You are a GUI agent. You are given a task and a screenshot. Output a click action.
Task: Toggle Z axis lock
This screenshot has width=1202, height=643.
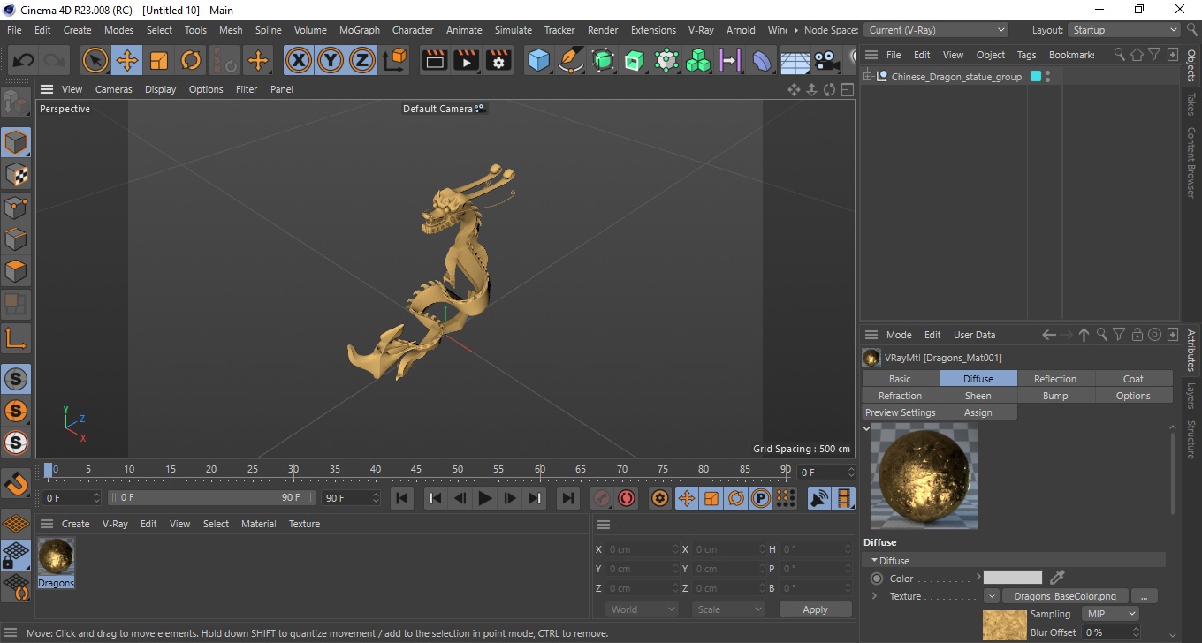tap(362, 61)
